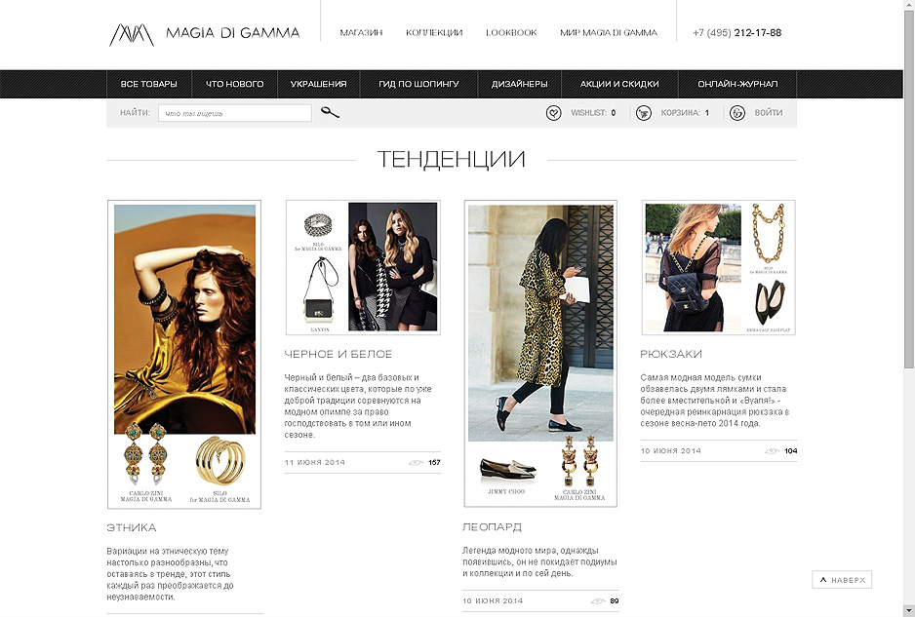
Task: Open the Lookbook top link
Action: 511,33
